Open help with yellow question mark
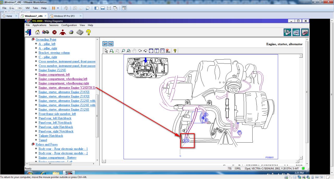This screenshot has width=334, height=179. [x=88, y=32]
